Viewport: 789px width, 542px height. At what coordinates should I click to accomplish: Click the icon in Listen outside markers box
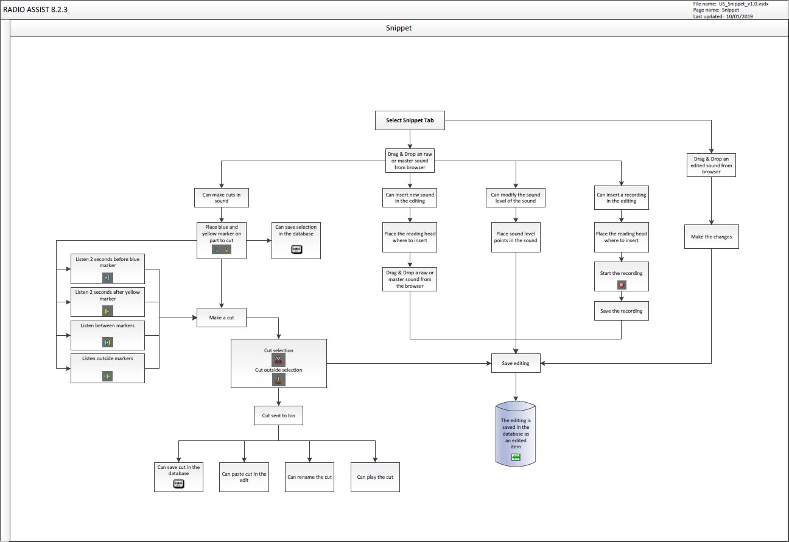pos(107,377)
